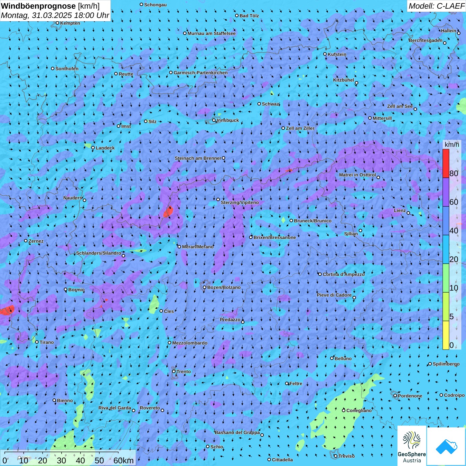
Task: Click the Tirano city label
Action: coord(47,342)
